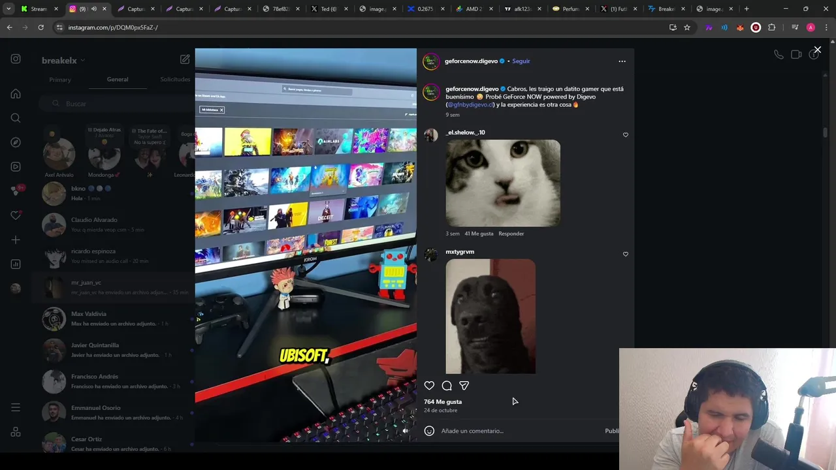Open the black dog GIF in the comment
Screen dimensions: 836x470
[490, 317]
